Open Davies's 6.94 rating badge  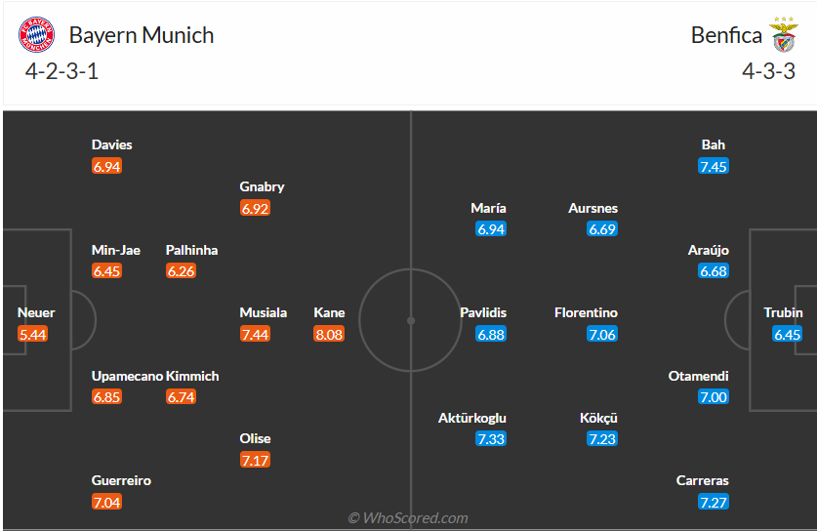106,166
